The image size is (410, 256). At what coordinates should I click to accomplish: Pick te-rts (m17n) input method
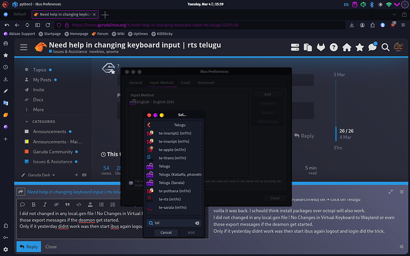174,199
